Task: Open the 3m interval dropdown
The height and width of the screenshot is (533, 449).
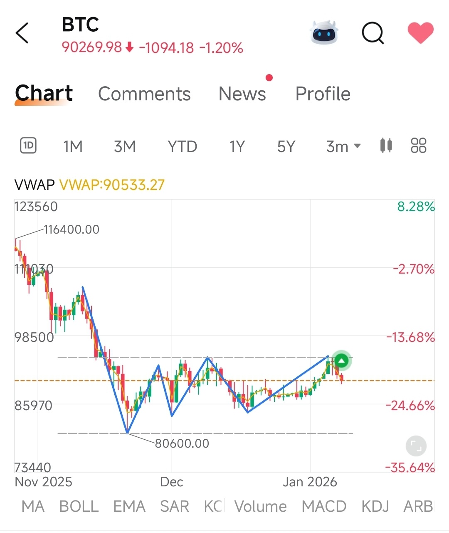Action: pos(343,147)
